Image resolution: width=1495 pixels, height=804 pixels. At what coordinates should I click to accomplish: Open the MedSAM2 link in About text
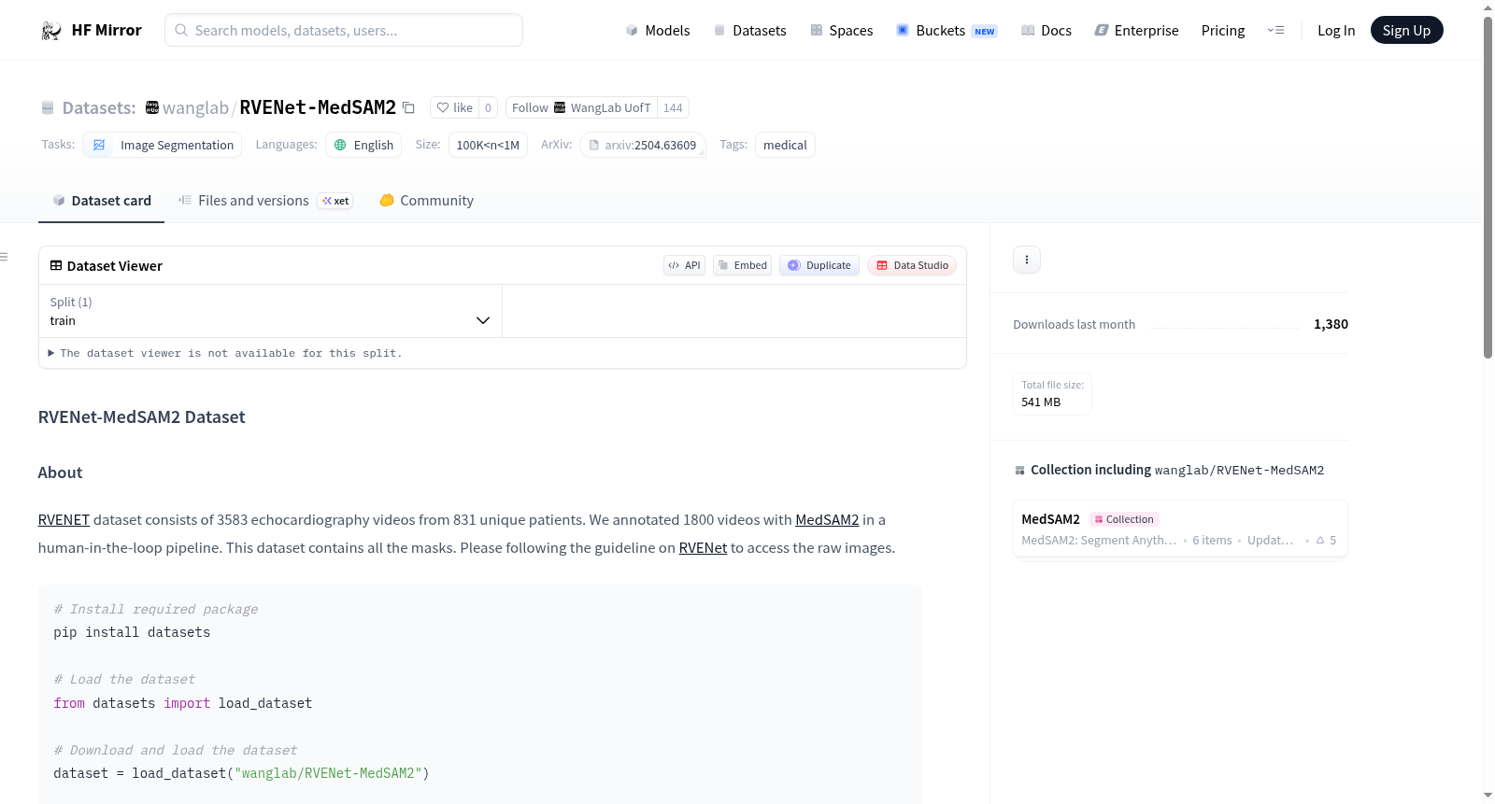point(827,520)
